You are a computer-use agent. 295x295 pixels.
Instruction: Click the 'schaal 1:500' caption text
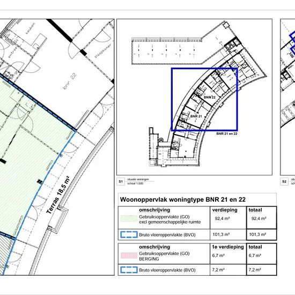coord(135,183)
